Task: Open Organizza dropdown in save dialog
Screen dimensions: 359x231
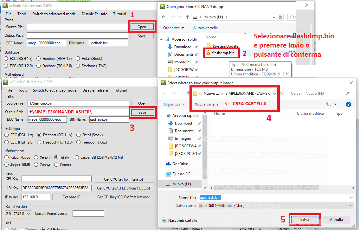Action: tap(174, 104)
